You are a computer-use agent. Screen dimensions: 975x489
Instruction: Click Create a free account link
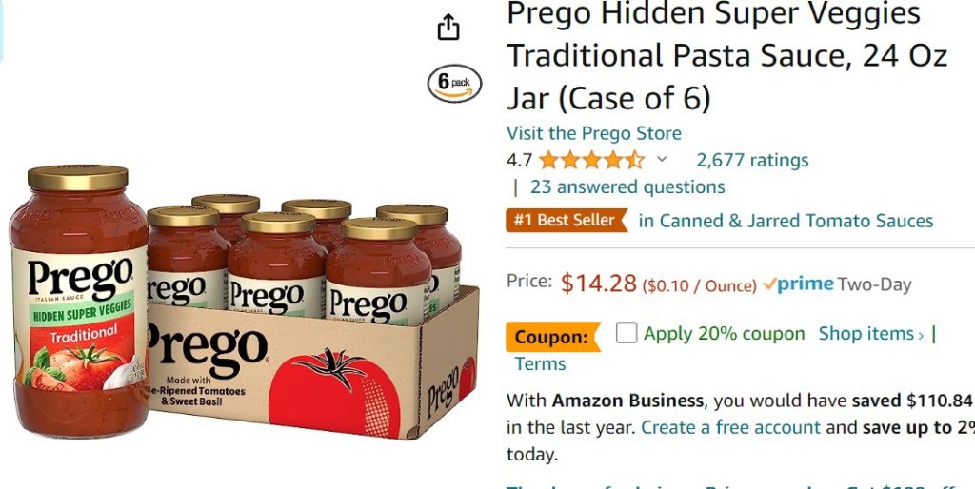click(730, 427)
